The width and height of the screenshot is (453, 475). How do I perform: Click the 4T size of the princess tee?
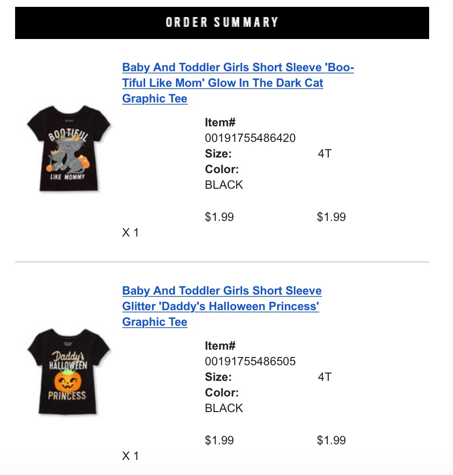325,377
